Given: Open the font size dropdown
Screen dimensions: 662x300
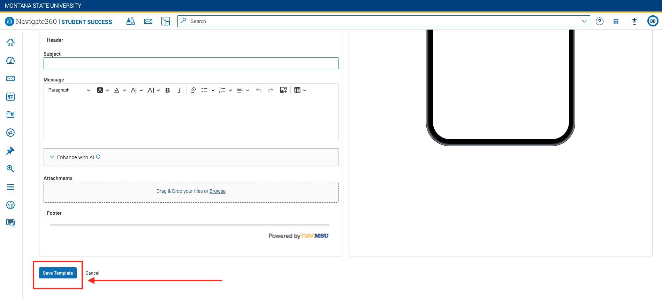Looking at the screenshot, I should [x=154, y=90].
